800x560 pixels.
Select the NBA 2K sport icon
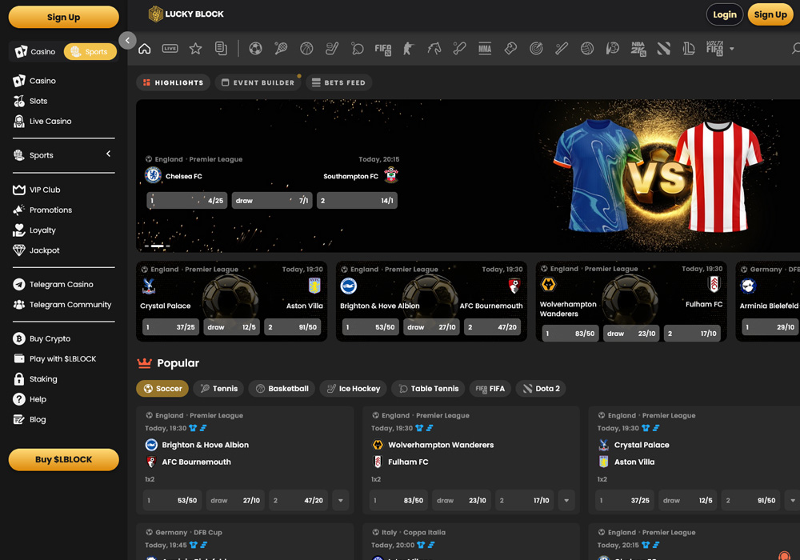(638, 48)
